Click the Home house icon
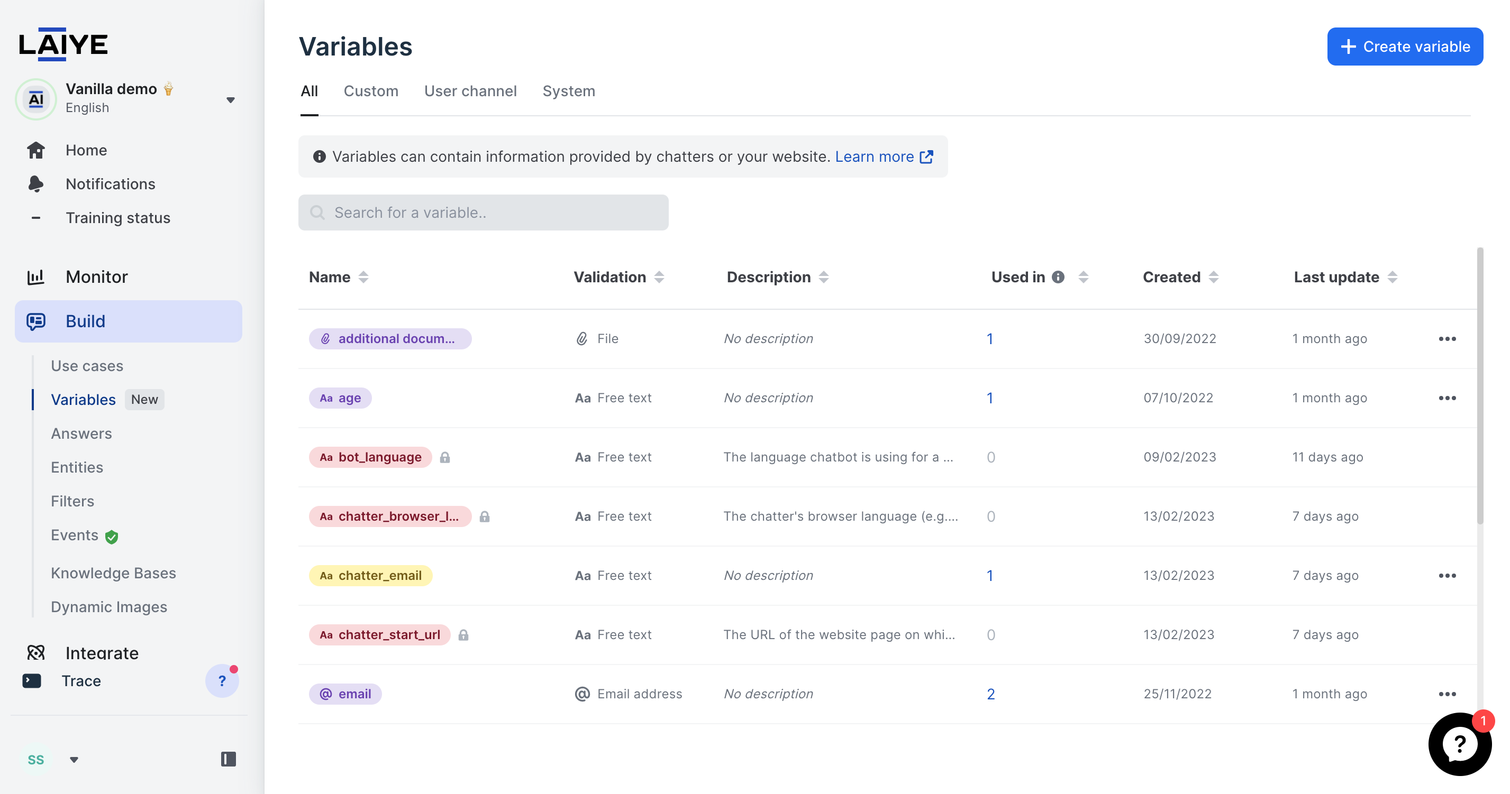1510x794 pixels. coord(36,151)
